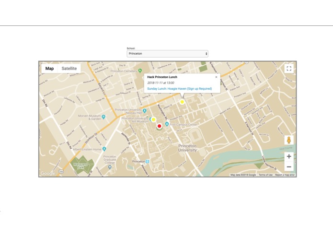Image resolution: width=333 pixels, height=237 pixels.
Task: Click the Frist Campus Center pin
Action: [167, 124]
